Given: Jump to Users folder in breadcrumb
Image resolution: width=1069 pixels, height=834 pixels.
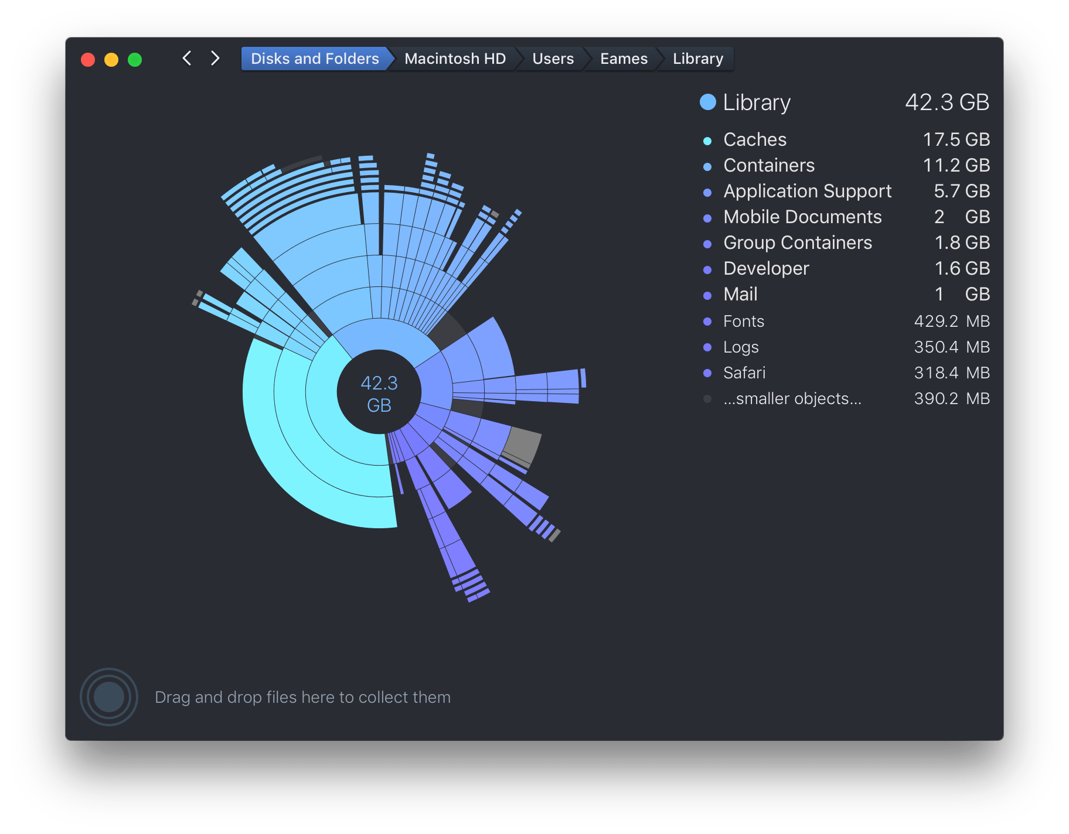Looking at the screenshot, I should coord(553,59).
